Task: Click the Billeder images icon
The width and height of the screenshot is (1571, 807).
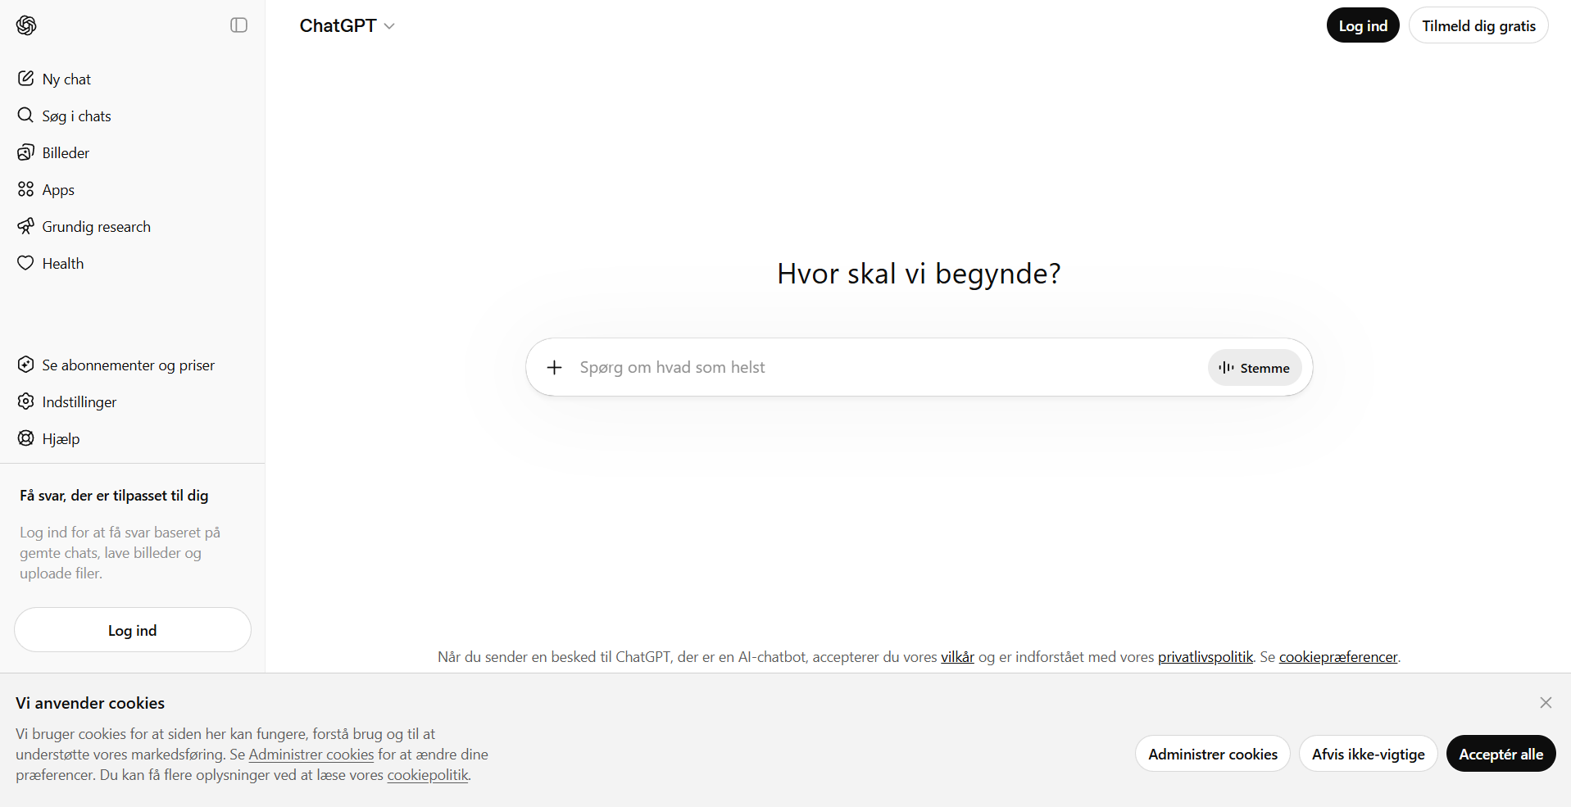Action: point(26,152)
